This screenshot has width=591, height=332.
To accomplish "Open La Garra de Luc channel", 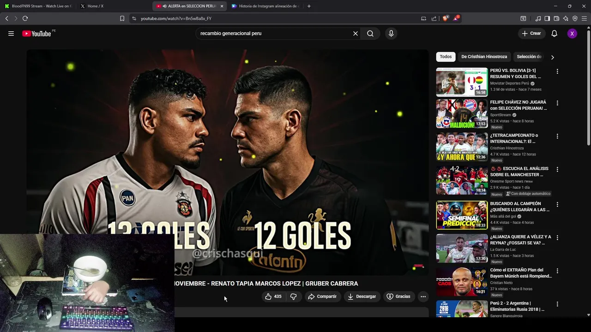I will click(x=503, y=249).
